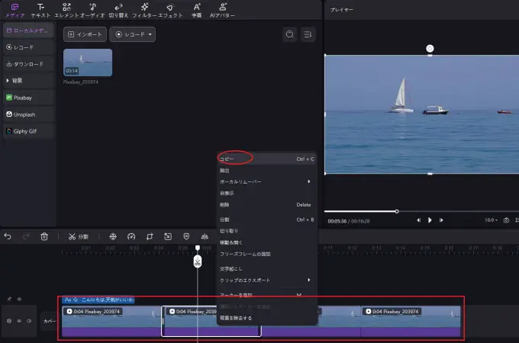Choose フリーズフレームの追加 menu entry
Viewport: 519px width, 343px height.
point(267,254)
